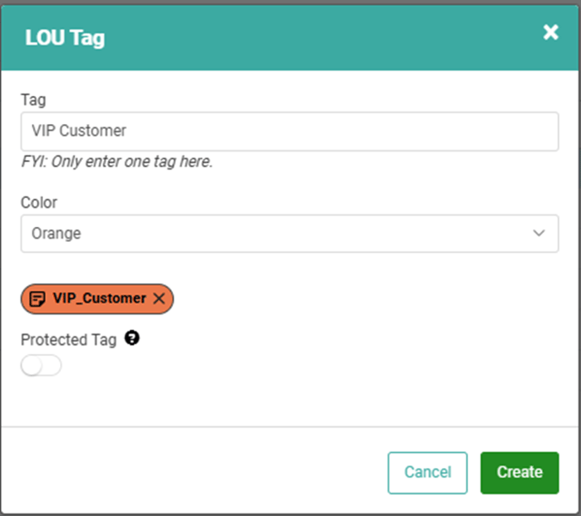Click the Orange text in the Color selector

(57, 234)
